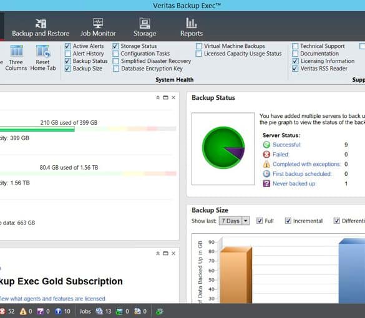View Completed with exceptions servers
This screenshot has height=318, width=365.
tap(306, 164)
